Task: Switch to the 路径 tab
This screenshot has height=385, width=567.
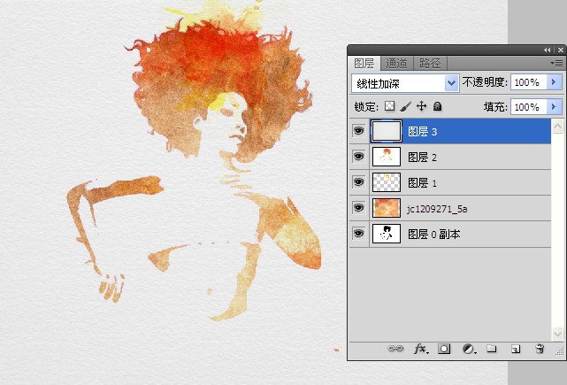Action: click(x=431, y=63)
